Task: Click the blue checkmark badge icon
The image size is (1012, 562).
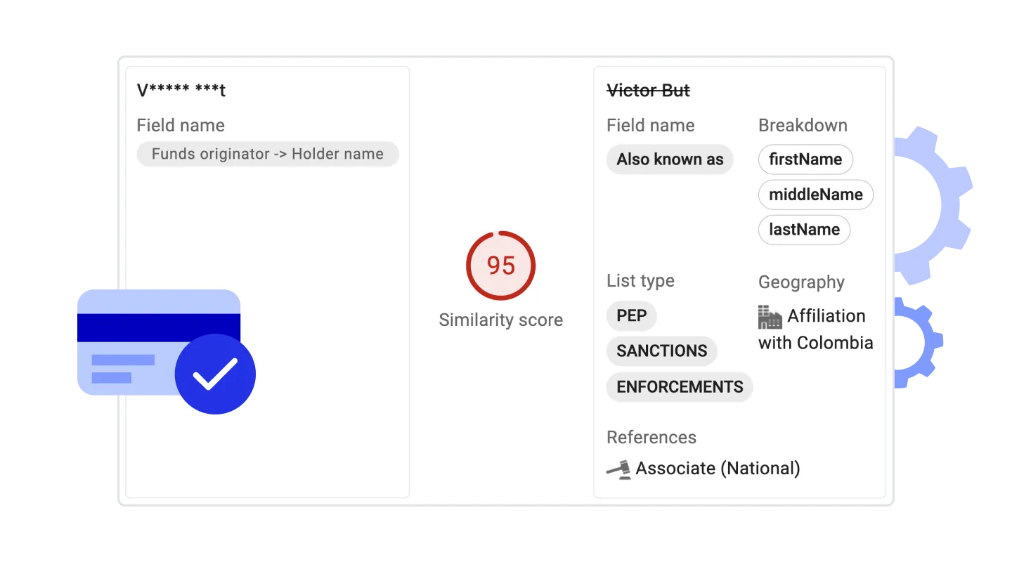Action: tap(215, 374)
